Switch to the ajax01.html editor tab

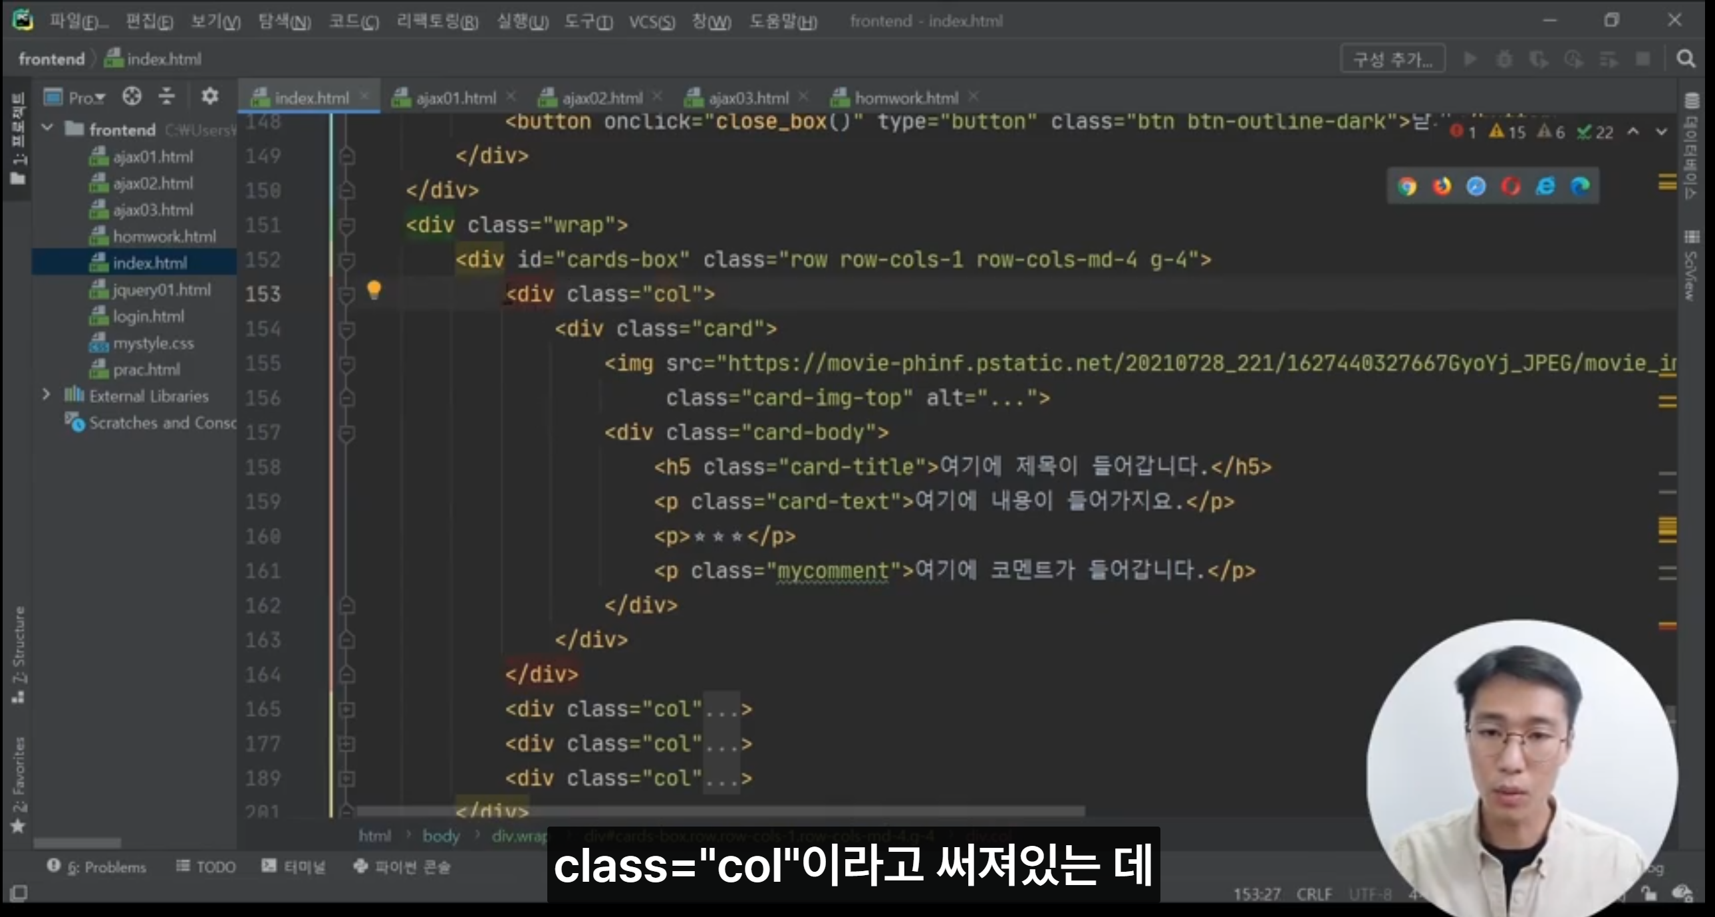pos(456,98)
